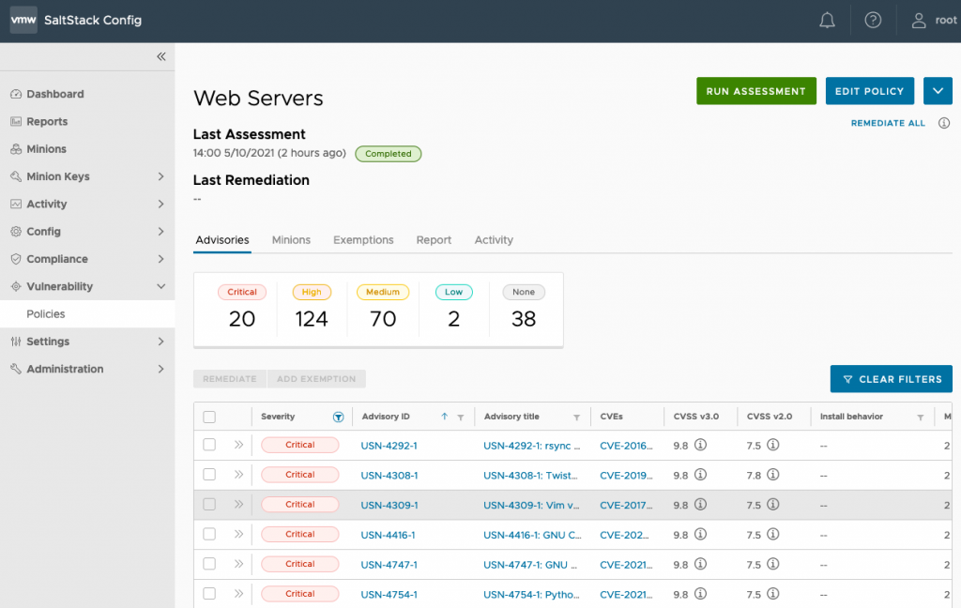The width and height of the screenshot is (961, 608).
Task: Tick the checkbox for USN-4416-1
Action: click(x=209, y=534)
